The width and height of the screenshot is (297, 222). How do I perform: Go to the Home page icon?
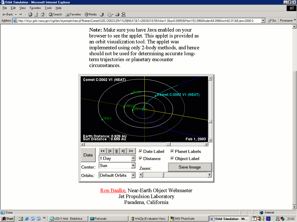point(43,14)
